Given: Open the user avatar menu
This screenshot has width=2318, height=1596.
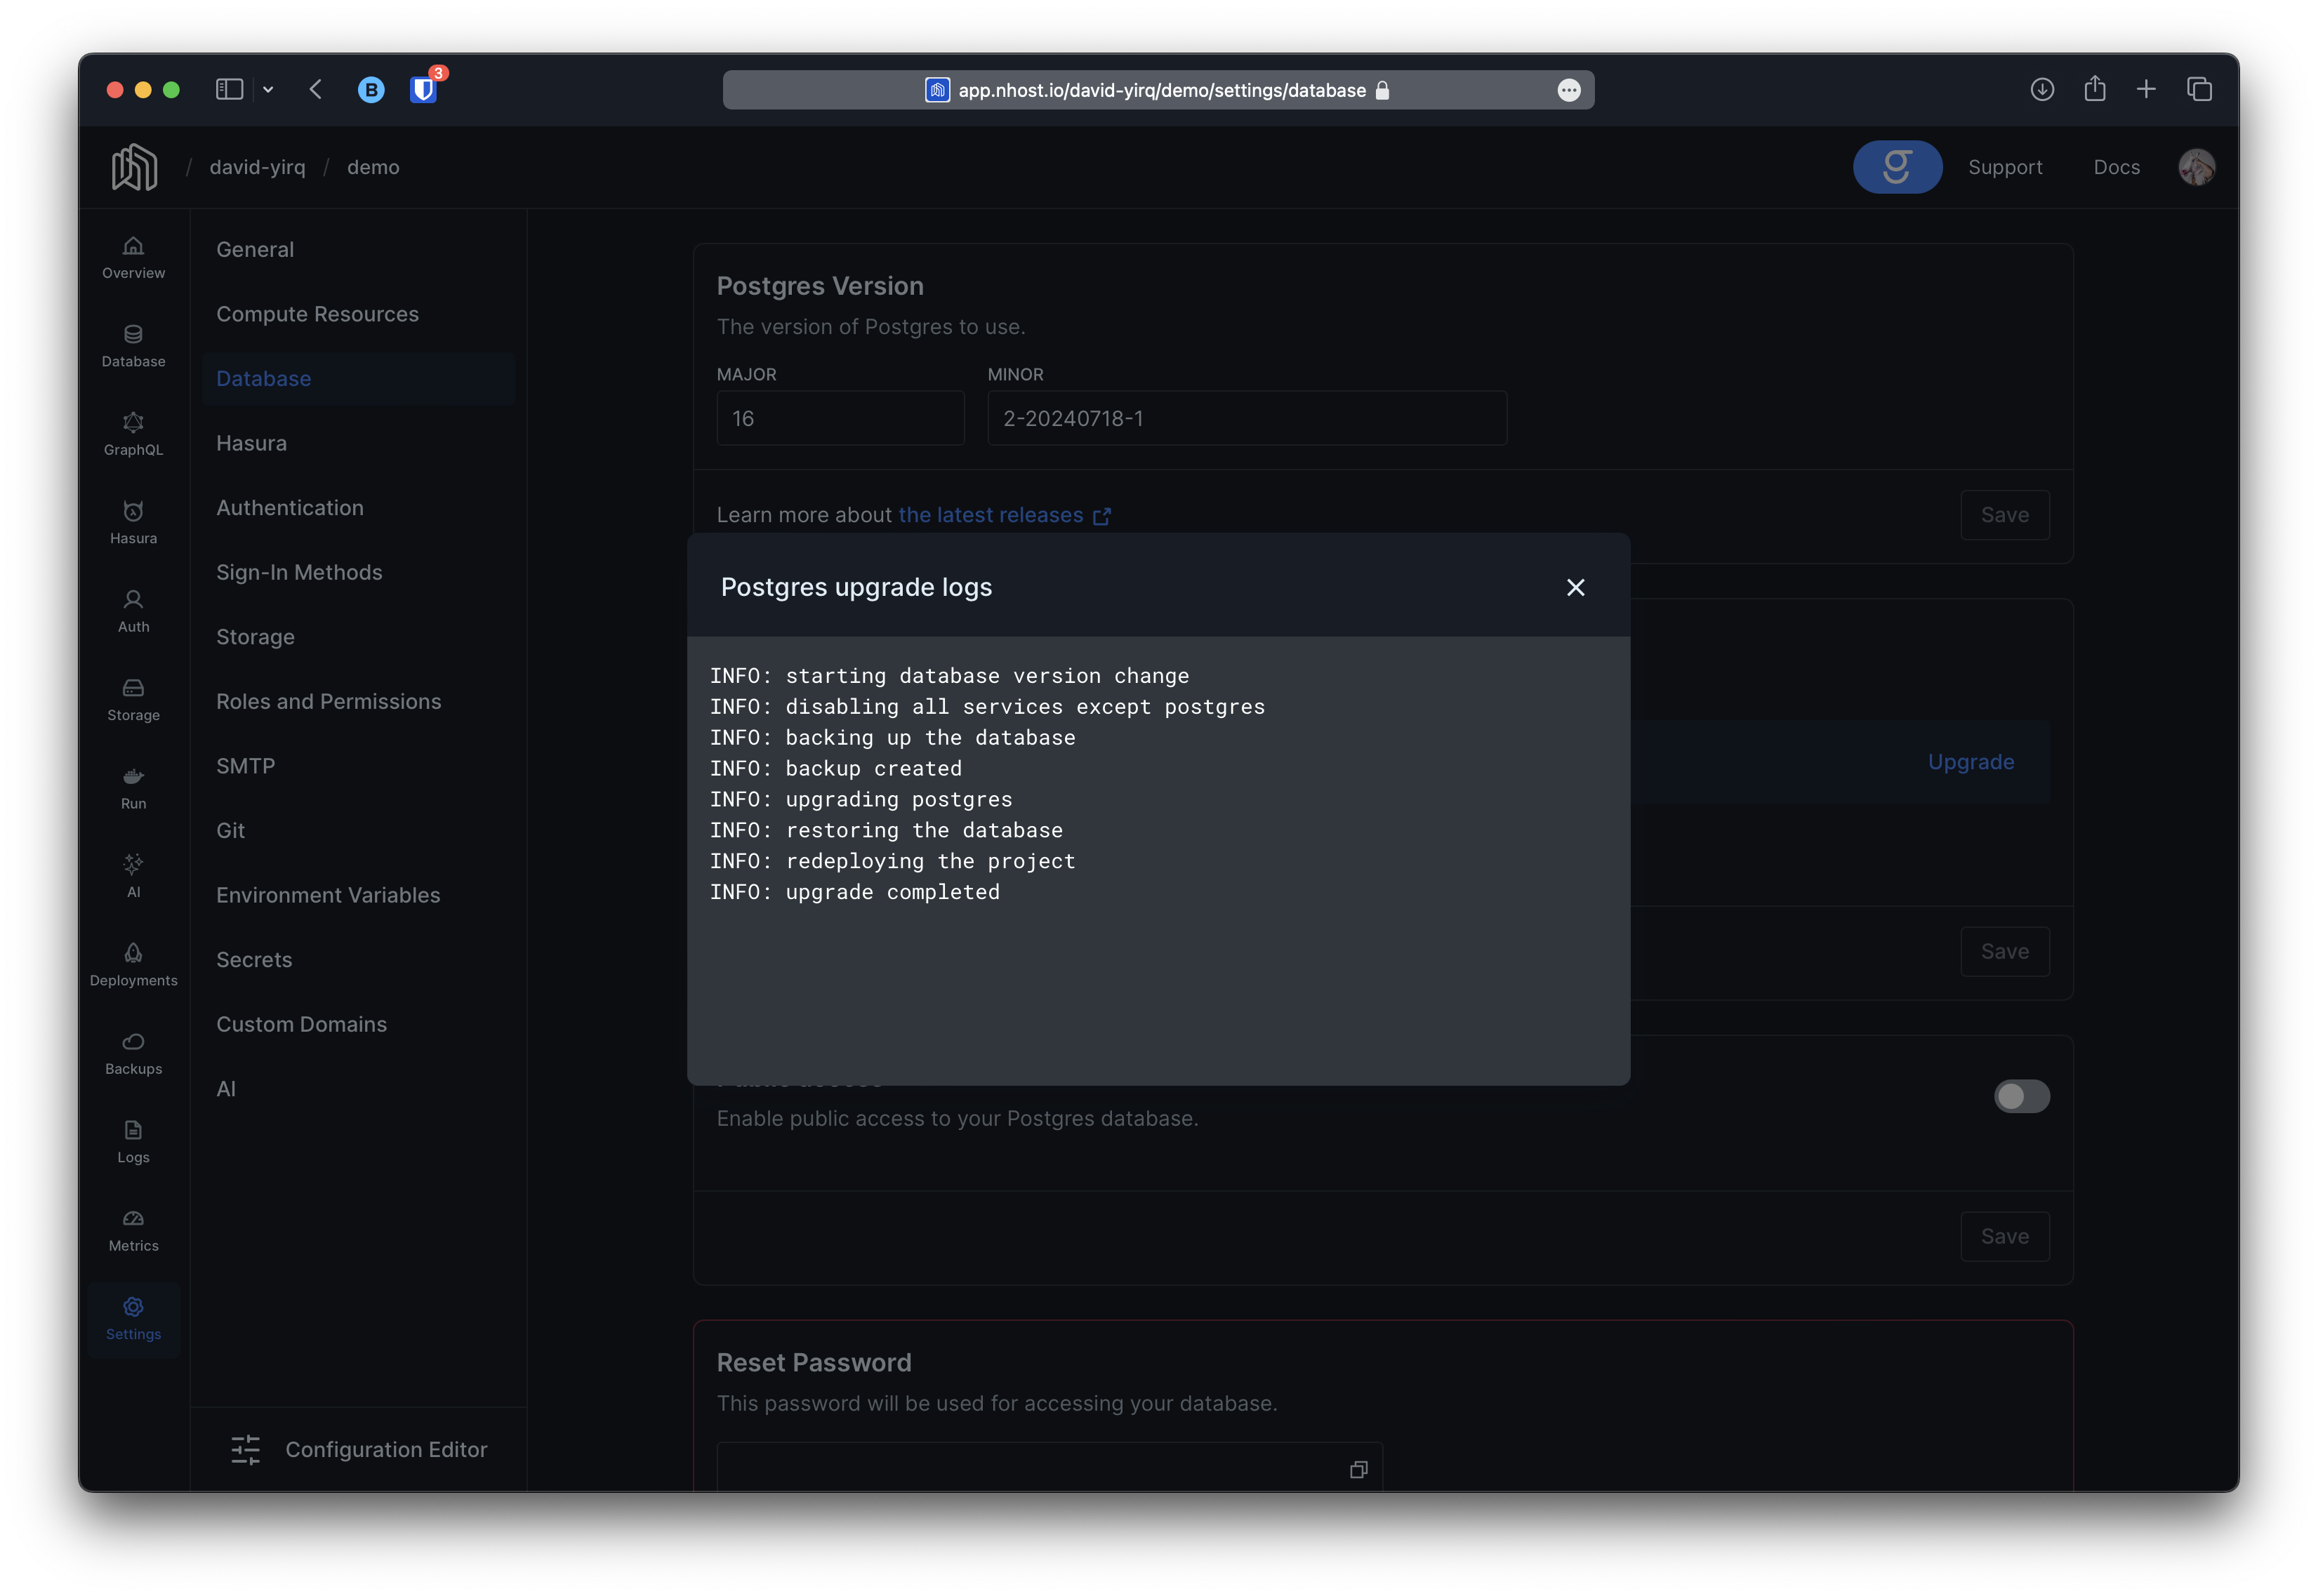Looking at the screenshot, I should coord(2196,167).
